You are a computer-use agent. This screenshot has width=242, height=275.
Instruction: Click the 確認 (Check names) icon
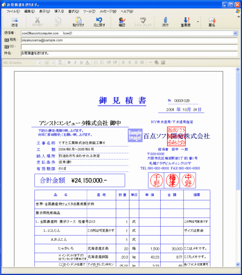[x=122, y=20]
